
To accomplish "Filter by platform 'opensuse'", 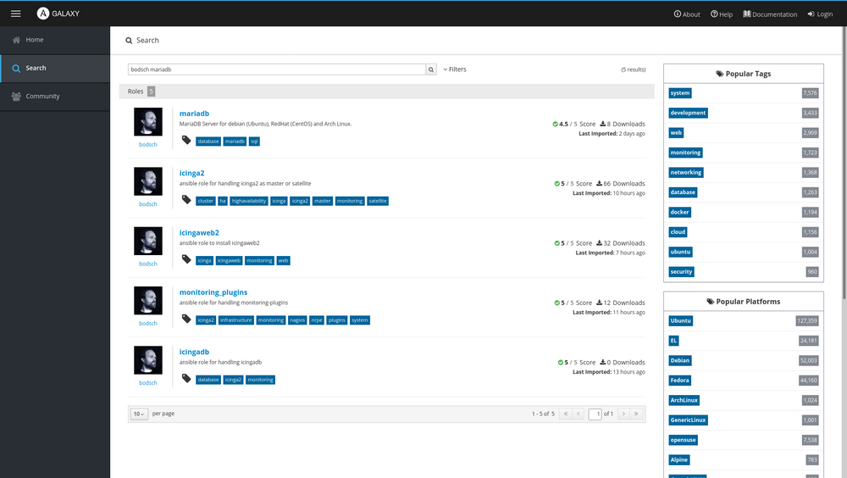I will pos(683,440).
